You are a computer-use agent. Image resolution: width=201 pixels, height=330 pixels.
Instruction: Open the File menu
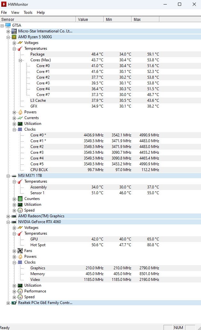(4, 13)
